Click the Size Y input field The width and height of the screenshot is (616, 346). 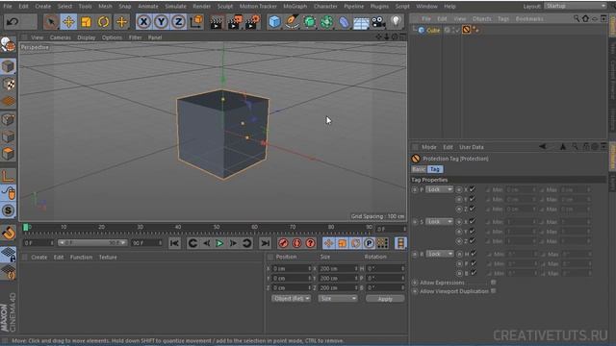(x=338, y=278)
